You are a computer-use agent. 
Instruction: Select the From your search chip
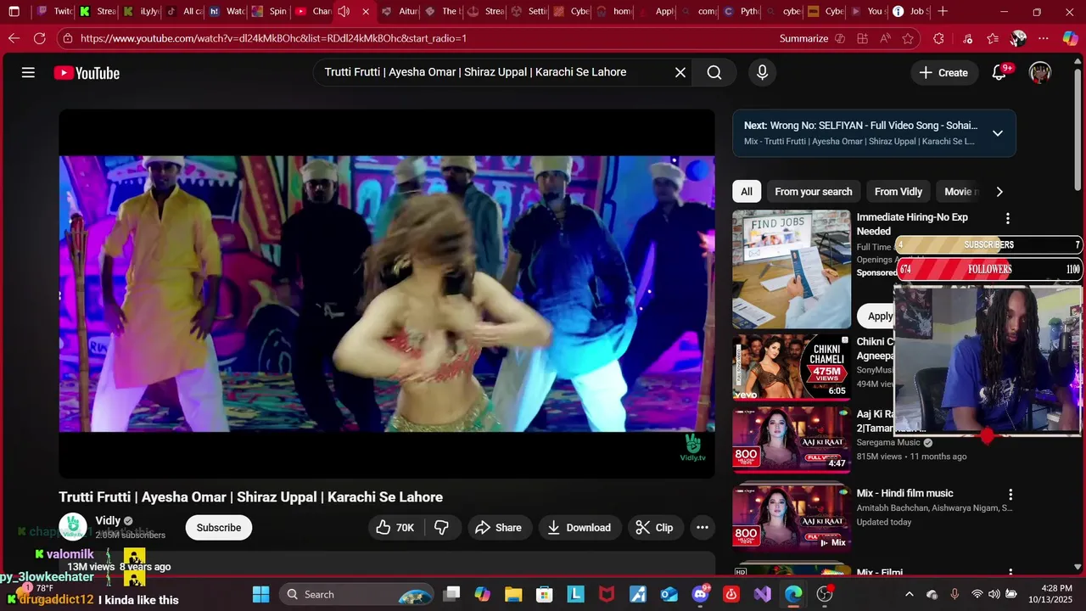pos(813,192)
